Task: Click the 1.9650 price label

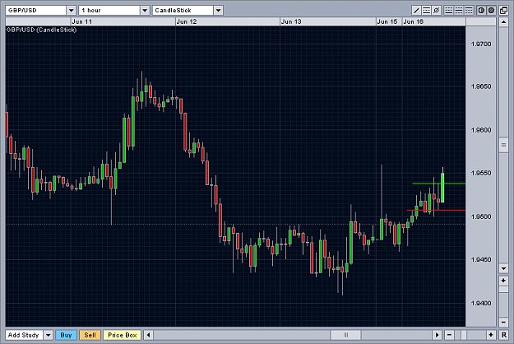Action: 481,86
